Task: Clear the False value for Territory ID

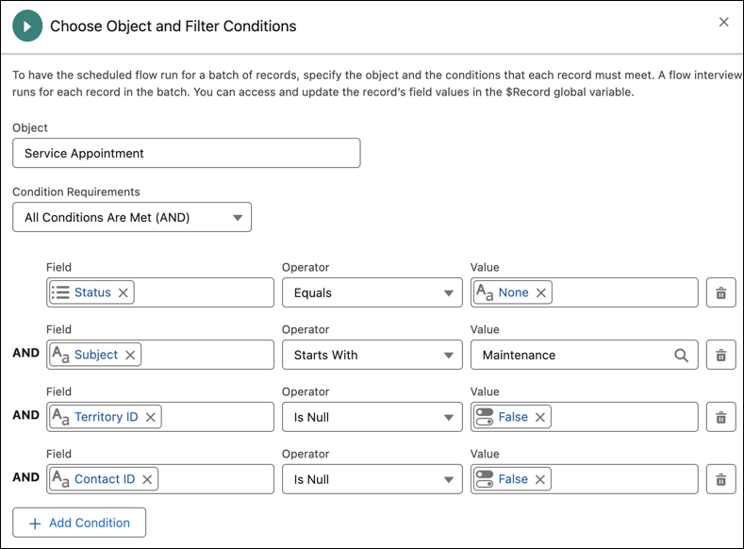Action: point(540,417)
